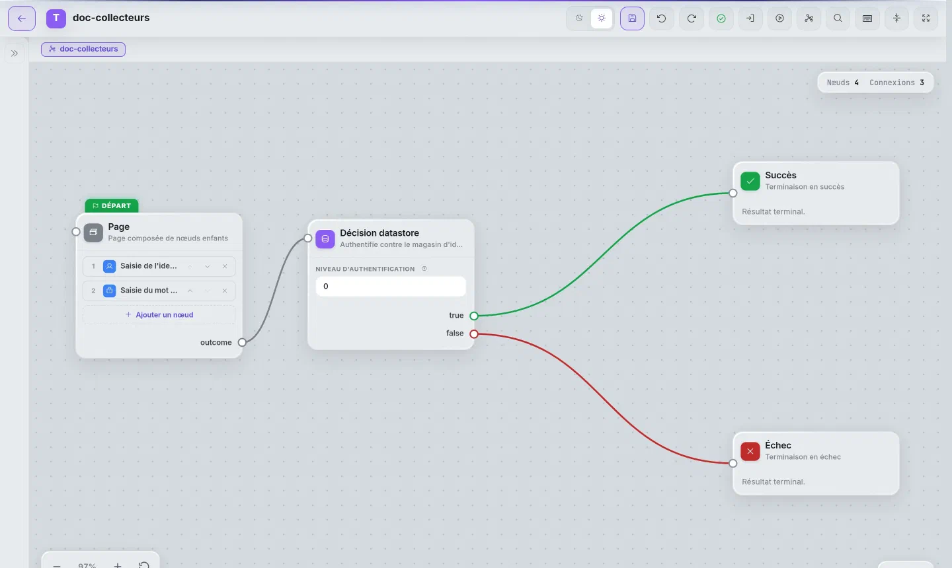Screen dimensions: 952x568
Task: Move Saisie de l'ide... down with chevron
Action: tap(208, 266)
